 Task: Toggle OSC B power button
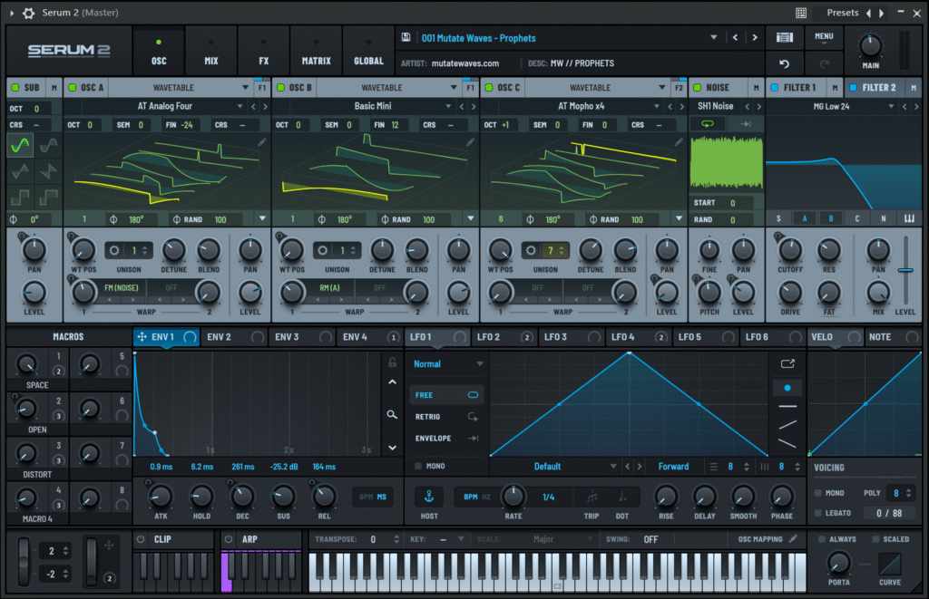pyautogui.click(x=281, y=88)
